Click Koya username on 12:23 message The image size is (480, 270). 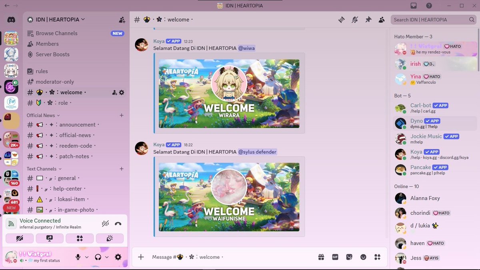point(159,41)
